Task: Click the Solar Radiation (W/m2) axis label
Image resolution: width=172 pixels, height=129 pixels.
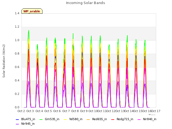Action: tap(4, 61)
